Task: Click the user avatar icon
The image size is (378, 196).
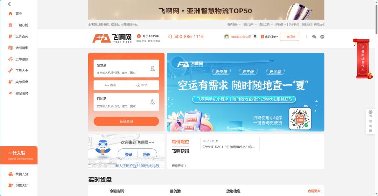Action: pos(226,37)
